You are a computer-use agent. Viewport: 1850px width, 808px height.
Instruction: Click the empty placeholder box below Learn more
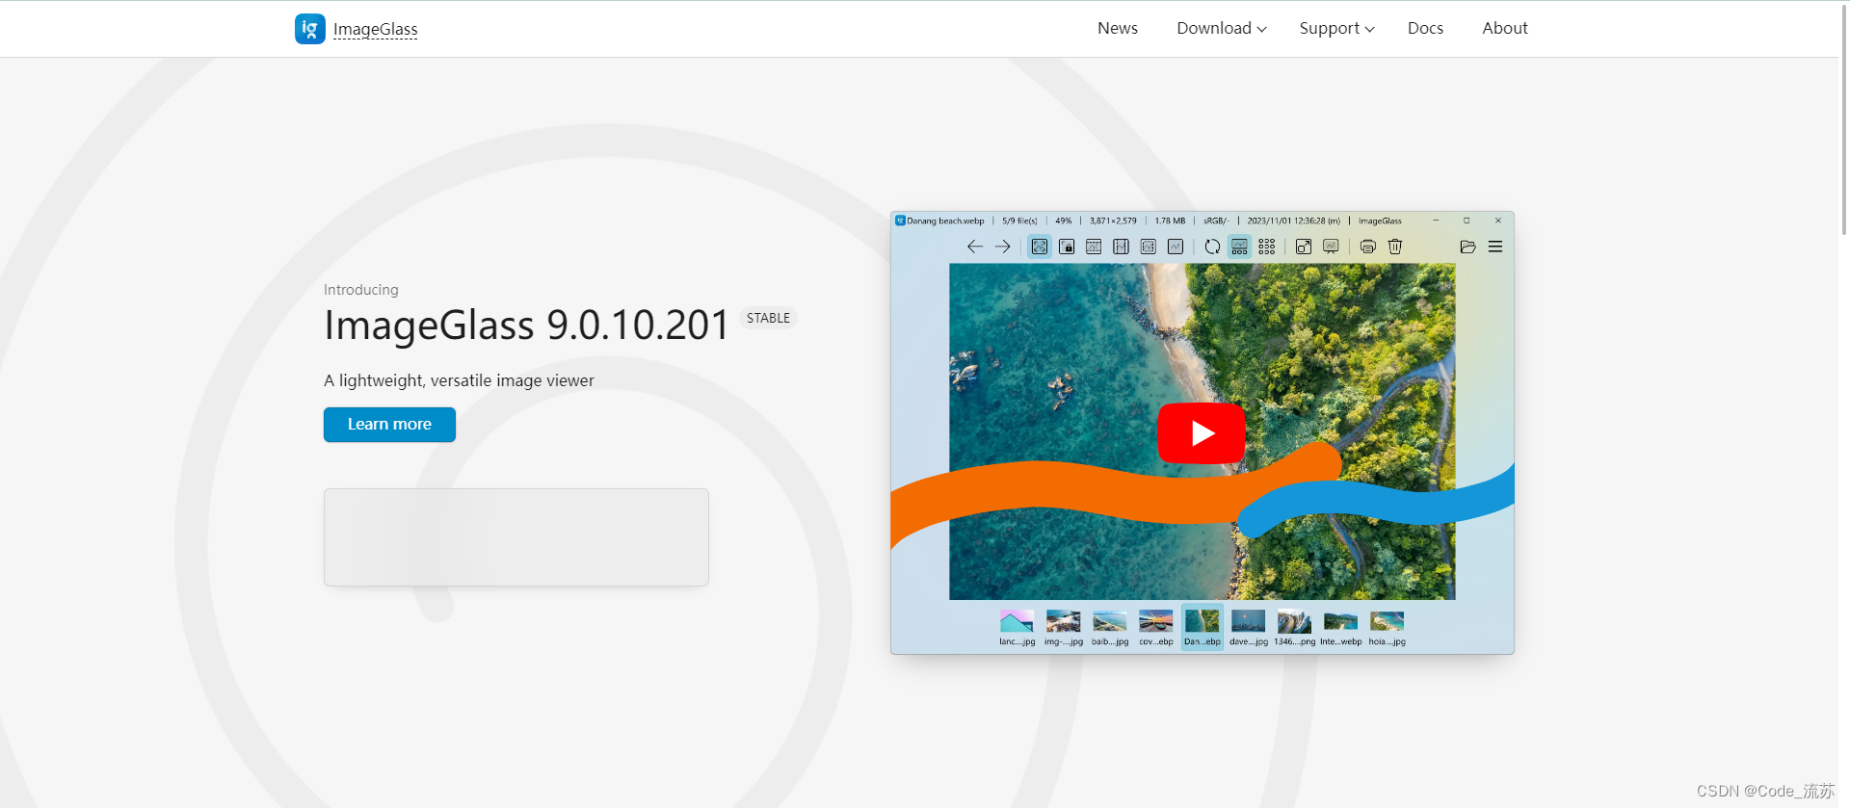[x=516, y=537]
